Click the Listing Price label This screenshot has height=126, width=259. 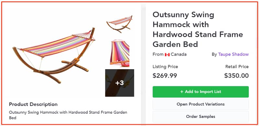point(165,67)
